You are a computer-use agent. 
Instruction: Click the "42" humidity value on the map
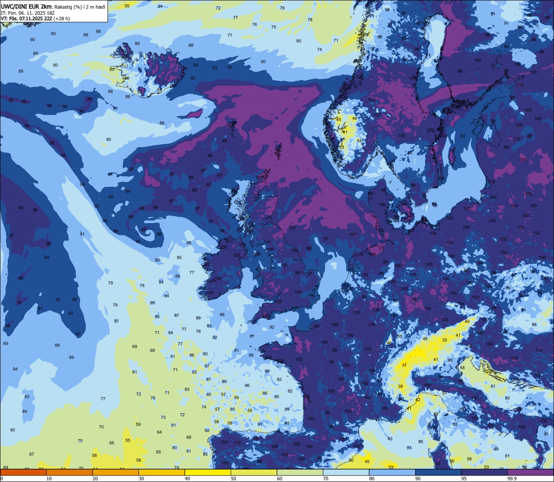[418, 400]
